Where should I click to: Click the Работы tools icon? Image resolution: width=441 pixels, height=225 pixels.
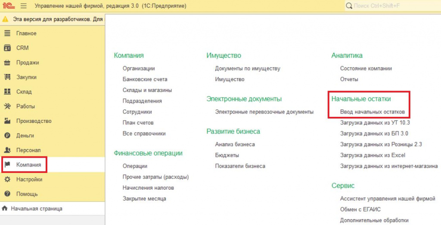click(x=7, y=106)
